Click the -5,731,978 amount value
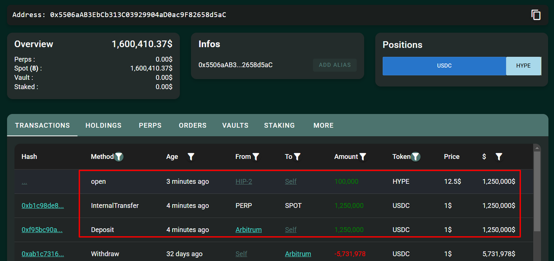Image resolution: width=554 pixels, height=261 pixels. [x=350, y=254]
